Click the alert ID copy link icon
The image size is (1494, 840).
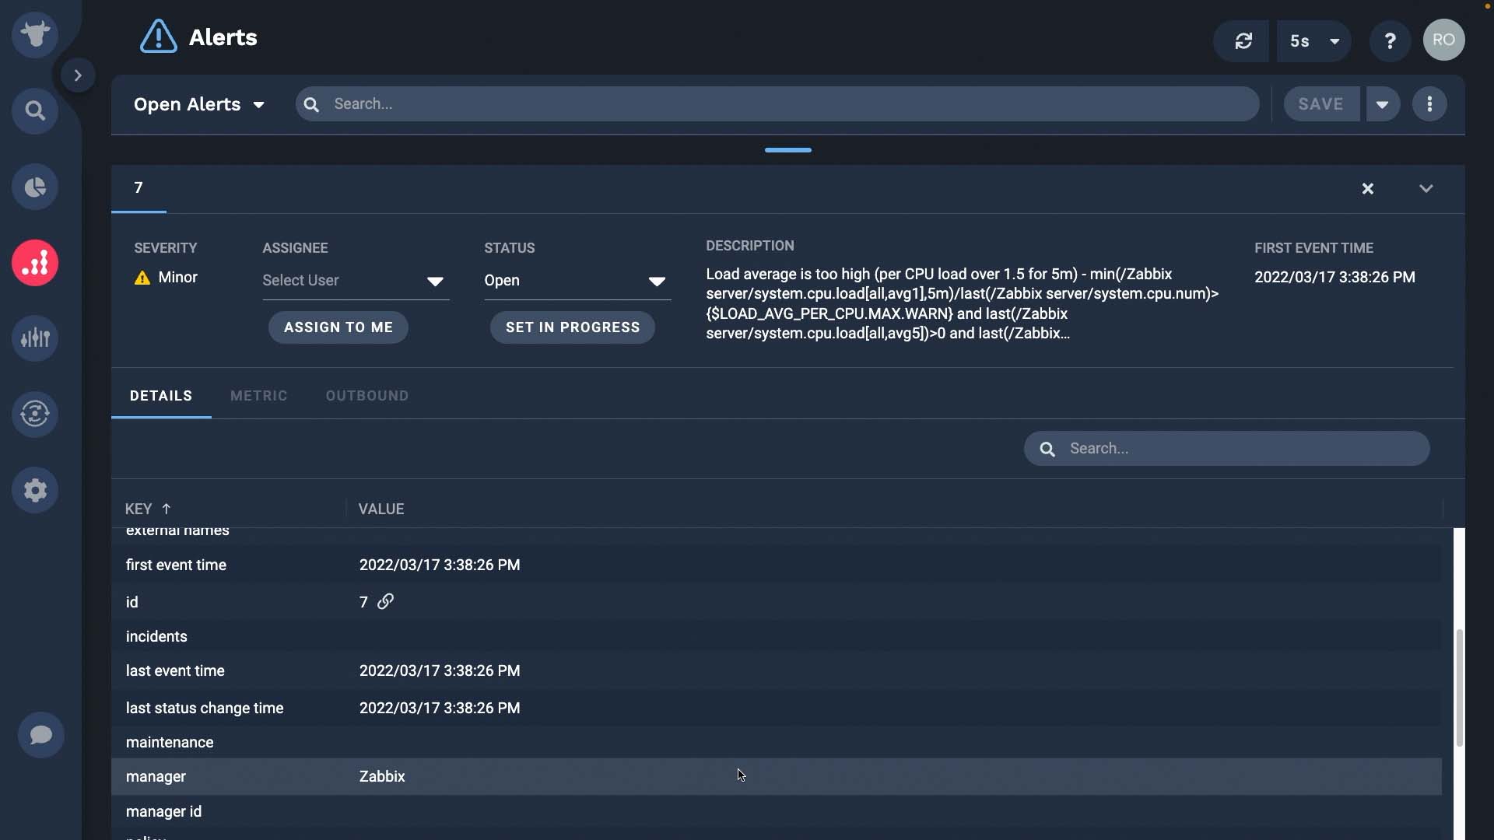click(x=386, y=601)
